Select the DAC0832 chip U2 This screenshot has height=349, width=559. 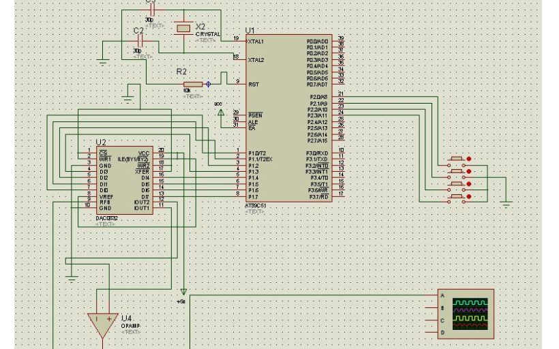tap(123, 181)
